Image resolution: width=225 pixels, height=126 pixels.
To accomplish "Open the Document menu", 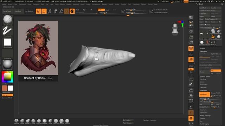I will [22, 5].
